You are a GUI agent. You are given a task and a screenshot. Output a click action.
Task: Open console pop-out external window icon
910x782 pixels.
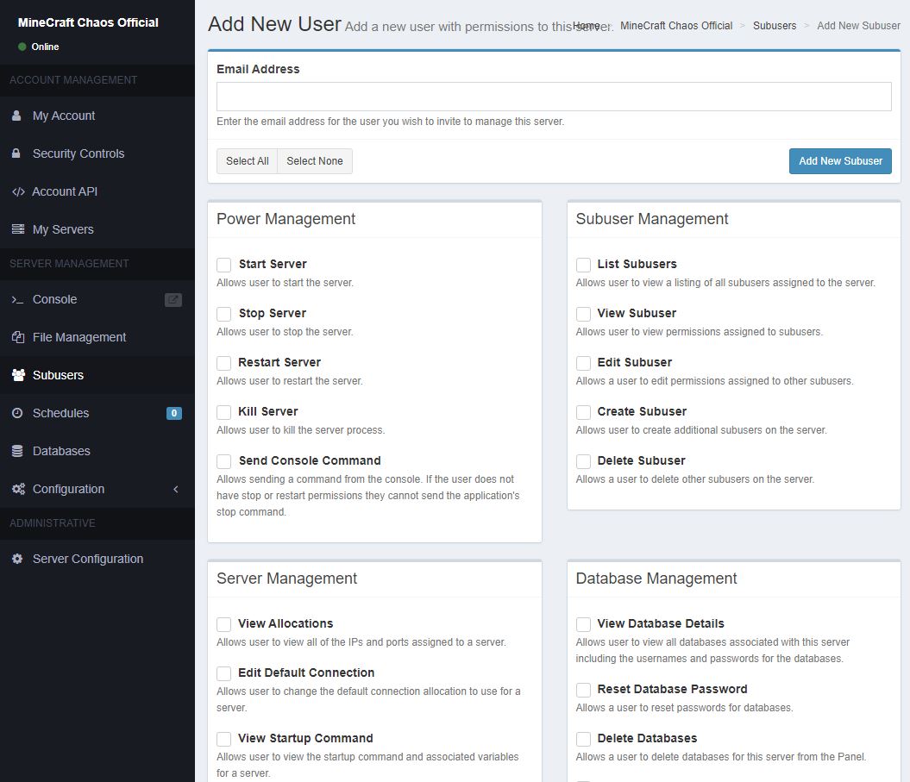[x=173, y=300]
